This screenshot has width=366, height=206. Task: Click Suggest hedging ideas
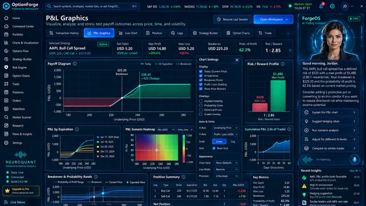330,121
